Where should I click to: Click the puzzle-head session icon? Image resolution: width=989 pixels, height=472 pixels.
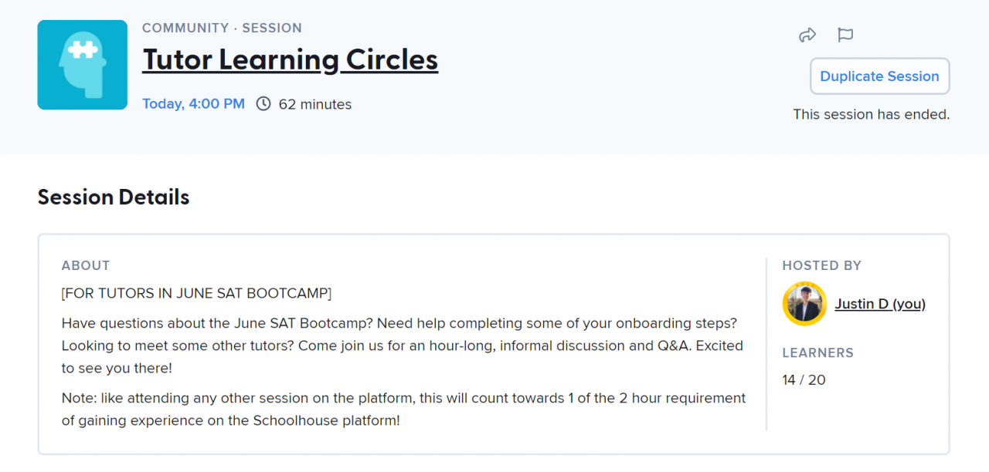click(x=82, y=65)
